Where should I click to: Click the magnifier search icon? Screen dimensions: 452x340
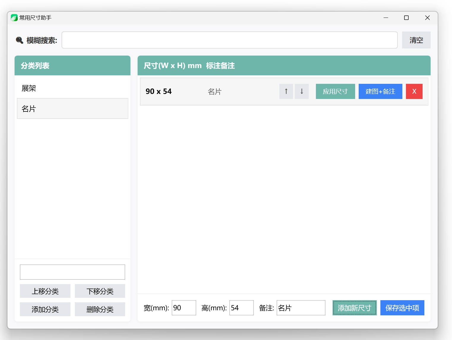tap(19, 40)
